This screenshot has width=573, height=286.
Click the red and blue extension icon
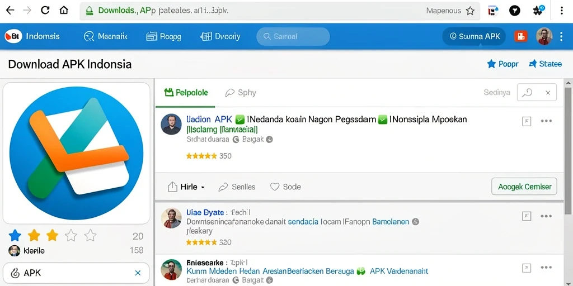tap(493, 11)
